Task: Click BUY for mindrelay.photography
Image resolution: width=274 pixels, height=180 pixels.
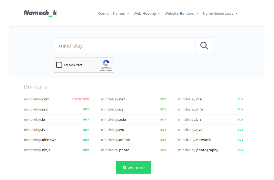Action: click(x=240, y=150)
